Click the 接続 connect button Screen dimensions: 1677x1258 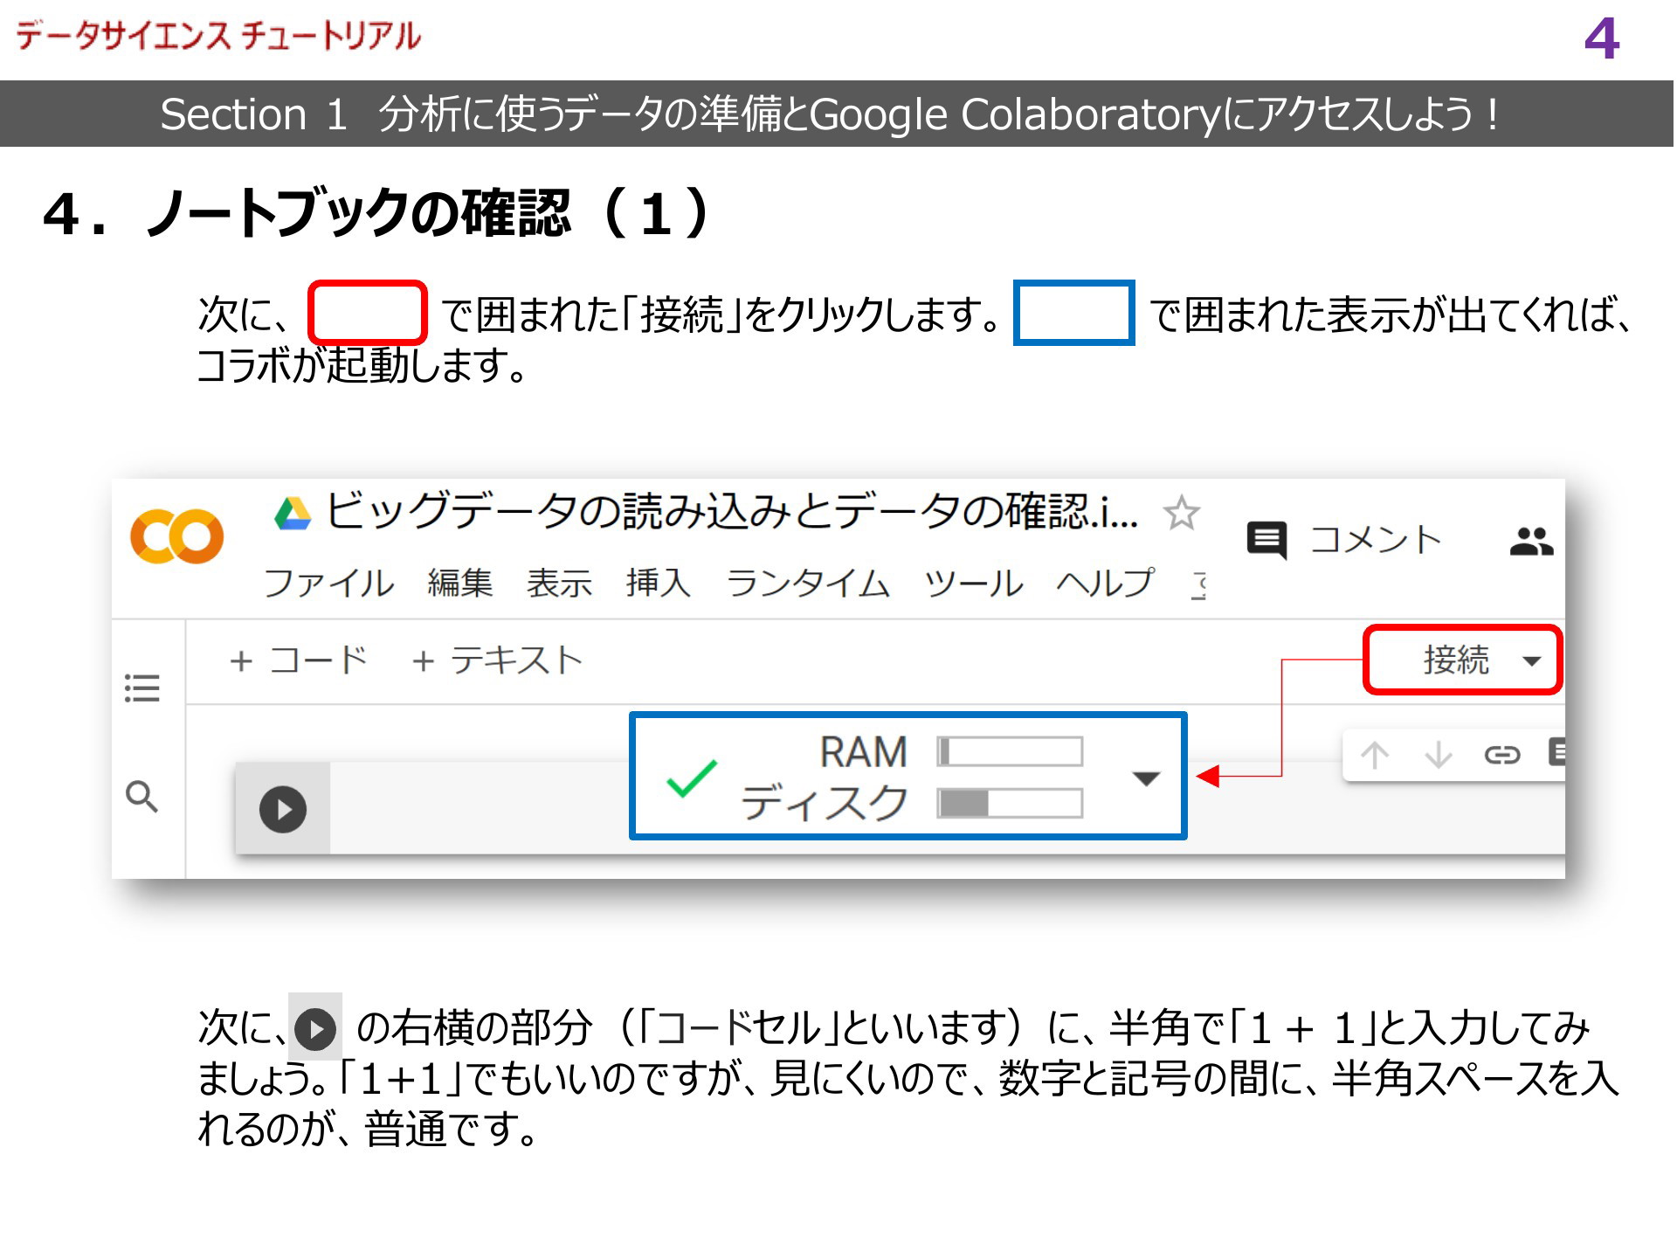(1456, 660)
